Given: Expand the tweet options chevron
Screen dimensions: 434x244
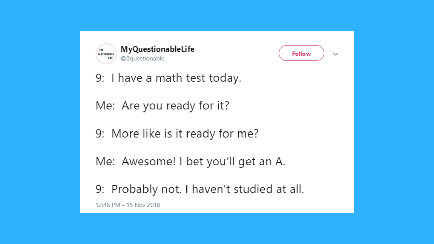Looking at the screenshot, I should (x=335, y=54).
